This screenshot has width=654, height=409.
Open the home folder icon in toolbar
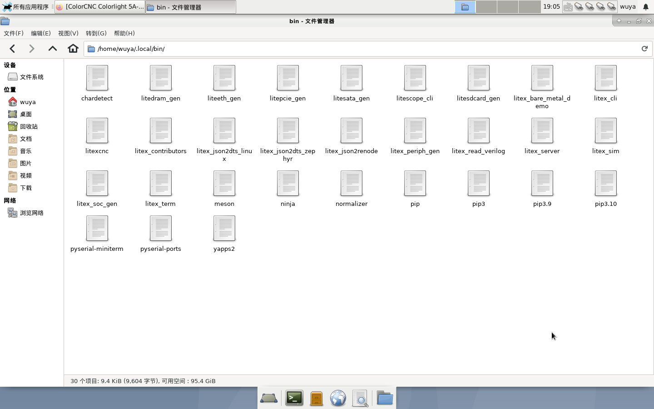point(73,49)
